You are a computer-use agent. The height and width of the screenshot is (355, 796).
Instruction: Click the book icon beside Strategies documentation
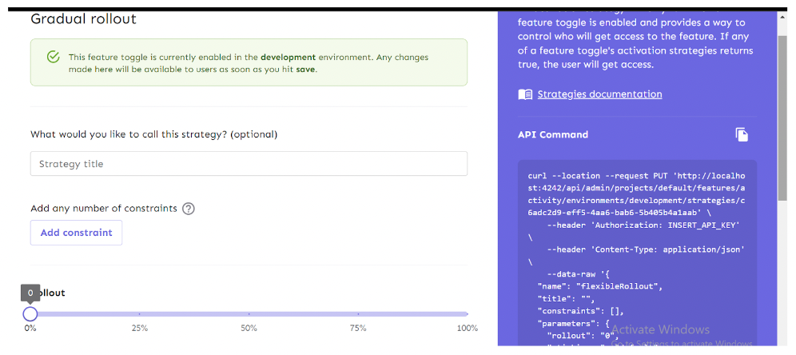click(525, 94)
